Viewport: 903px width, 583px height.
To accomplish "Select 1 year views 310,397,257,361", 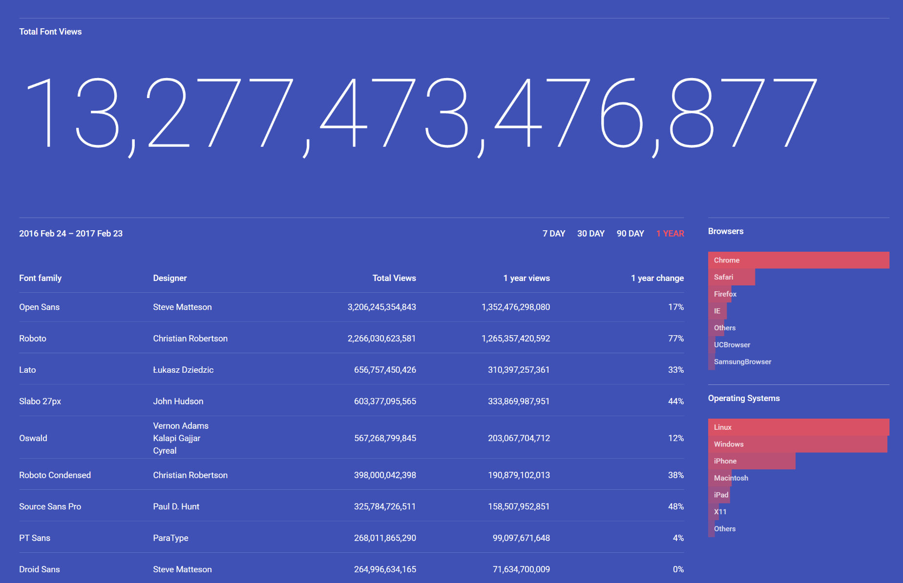I will (x=519, y=370).
